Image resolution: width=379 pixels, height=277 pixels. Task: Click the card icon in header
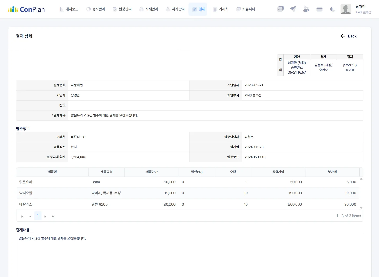(x=320, y=9)
